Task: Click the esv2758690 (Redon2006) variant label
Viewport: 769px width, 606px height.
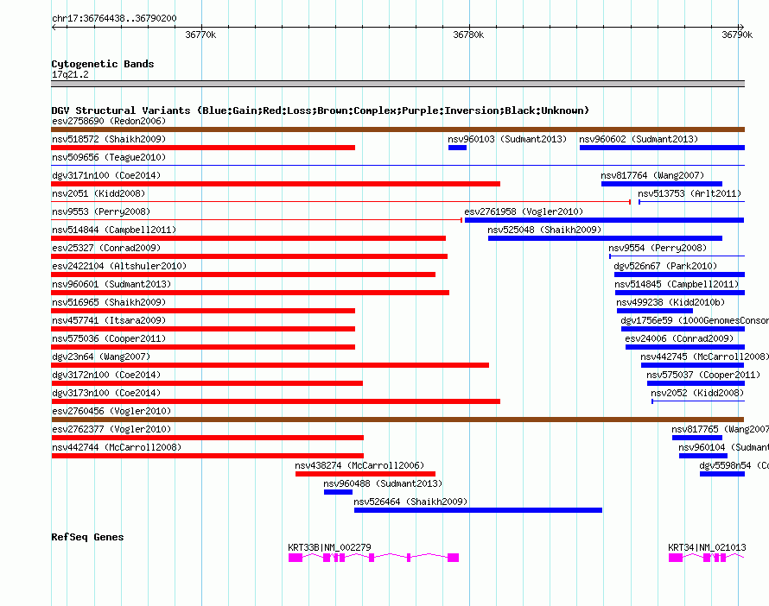Action: click(x=109, y=121)
